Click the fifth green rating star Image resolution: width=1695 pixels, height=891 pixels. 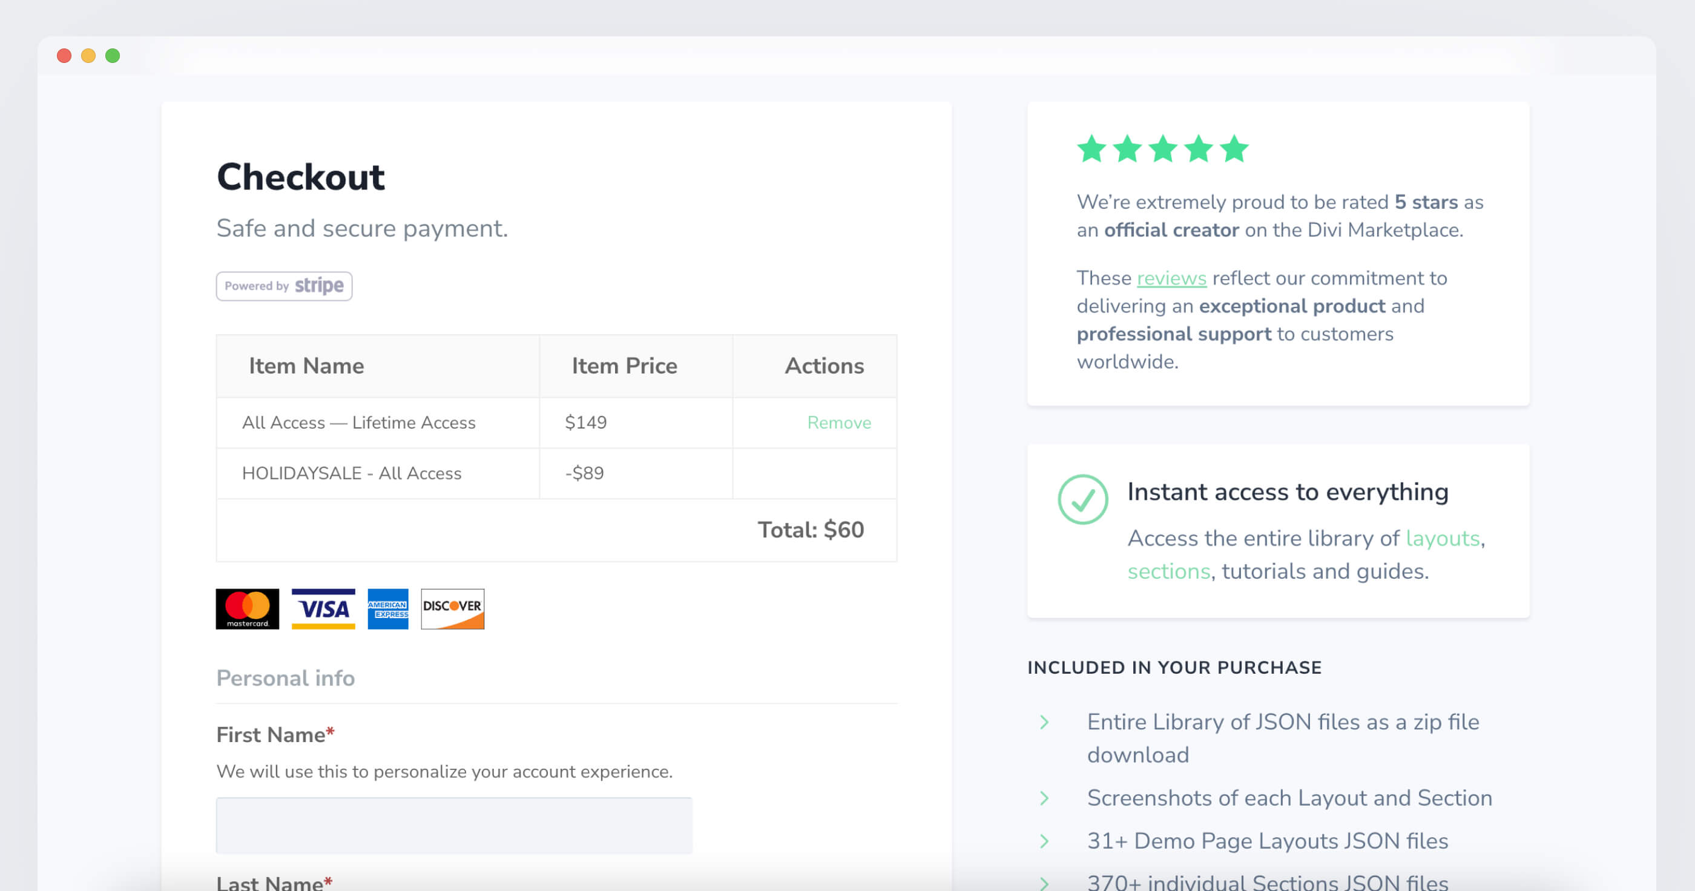coord(1234,149)
